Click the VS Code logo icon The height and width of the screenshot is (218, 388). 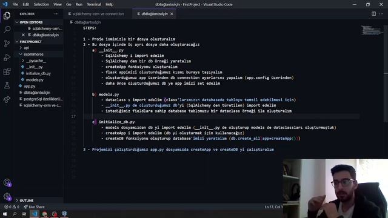[x=5, y=4]
